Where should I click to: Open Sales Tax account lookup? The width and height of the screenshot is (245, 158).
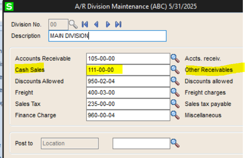point(175,104)
